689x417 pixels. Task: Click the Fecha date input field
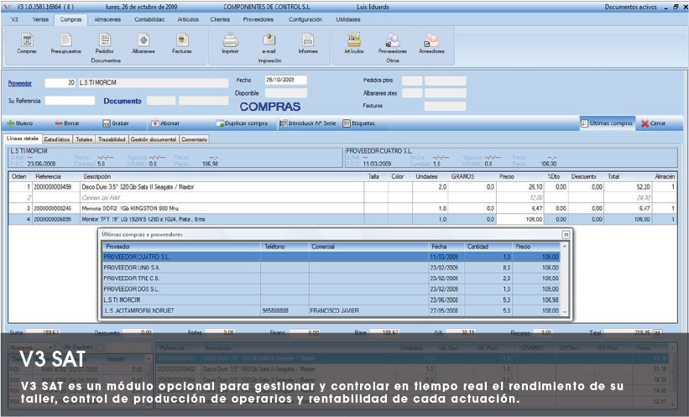284,81
